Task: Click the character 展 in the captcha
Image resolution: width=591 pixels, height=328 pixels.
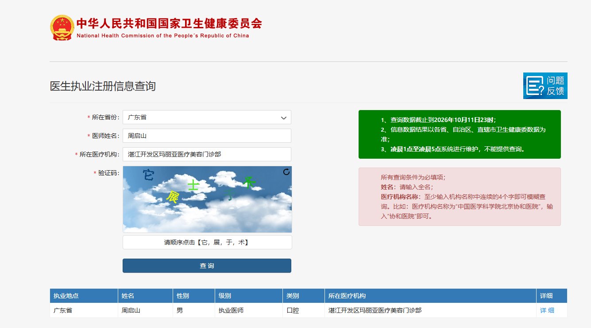Action: (172, 197)
